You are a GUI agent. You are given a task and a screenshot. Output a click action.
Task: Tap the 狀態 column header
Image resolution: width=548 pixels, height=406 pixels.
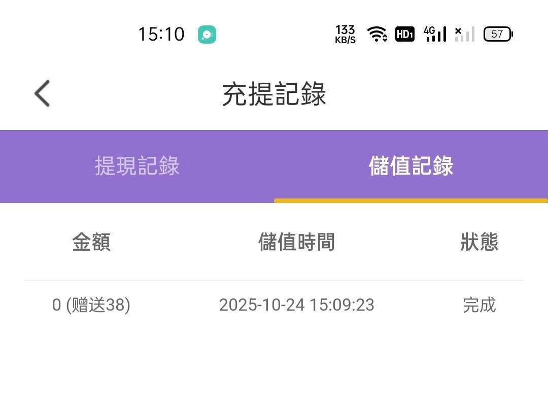click(x=479, y=242)
